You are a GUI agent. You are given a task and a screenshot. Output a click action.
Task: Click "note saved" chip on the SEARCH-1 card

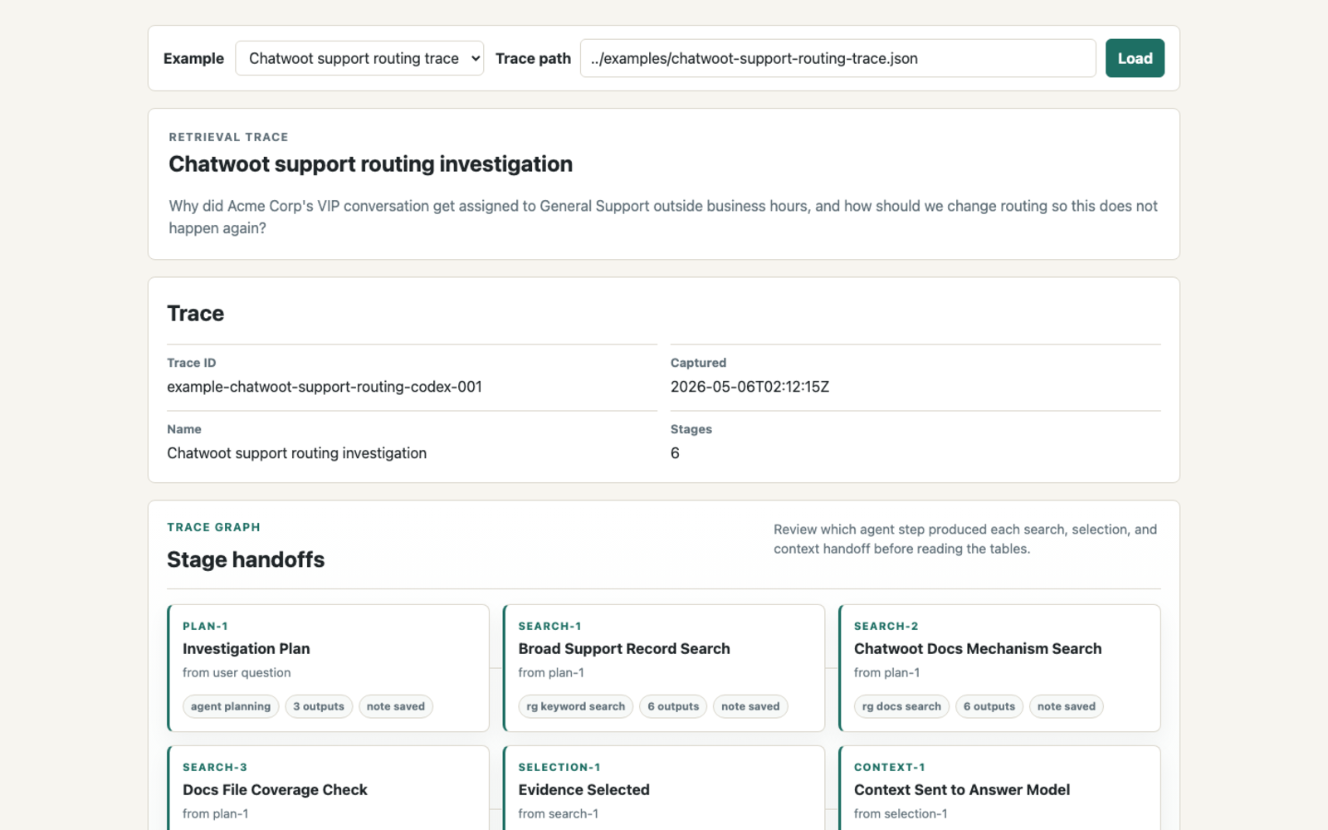(x=750, y=706)
